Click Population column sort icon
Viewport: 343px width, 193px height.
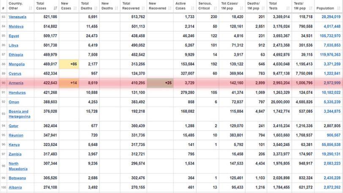[x=339, y=8]
